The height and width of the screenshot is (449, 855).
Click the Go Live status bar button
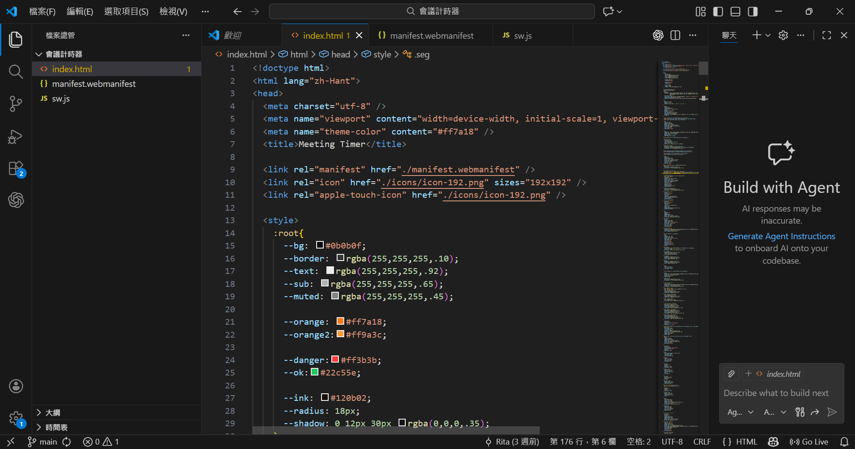click(809, 441)
